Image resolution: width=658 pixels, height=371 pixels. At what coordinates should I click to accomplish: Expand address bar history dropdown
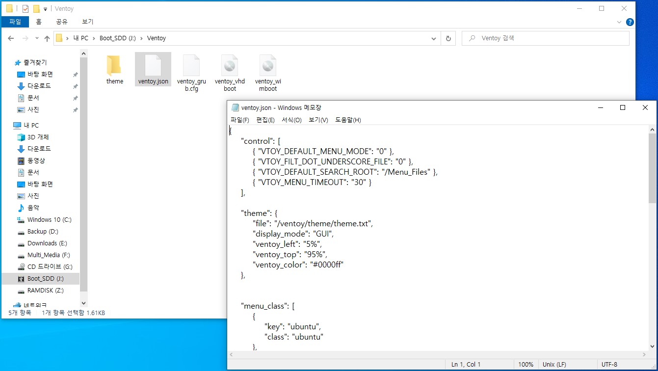coord(434,38)
